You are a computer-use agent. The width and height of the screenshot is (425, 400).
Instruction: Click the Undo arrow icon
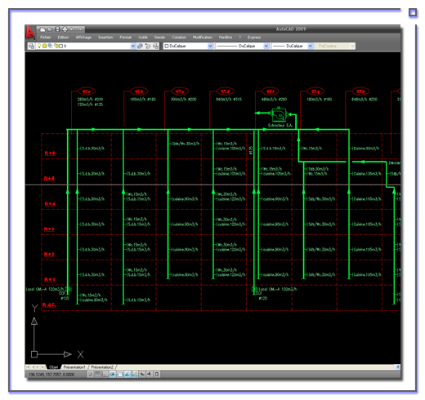72,29
